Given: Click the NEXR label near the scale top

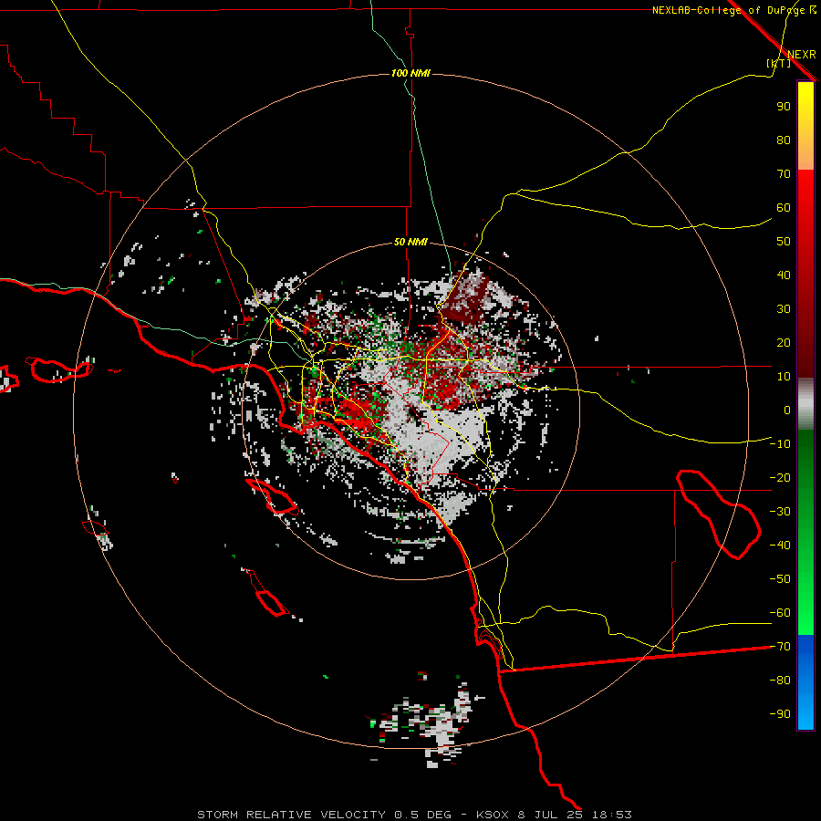Looking at the screenshot, I should [x=802, y=55].
